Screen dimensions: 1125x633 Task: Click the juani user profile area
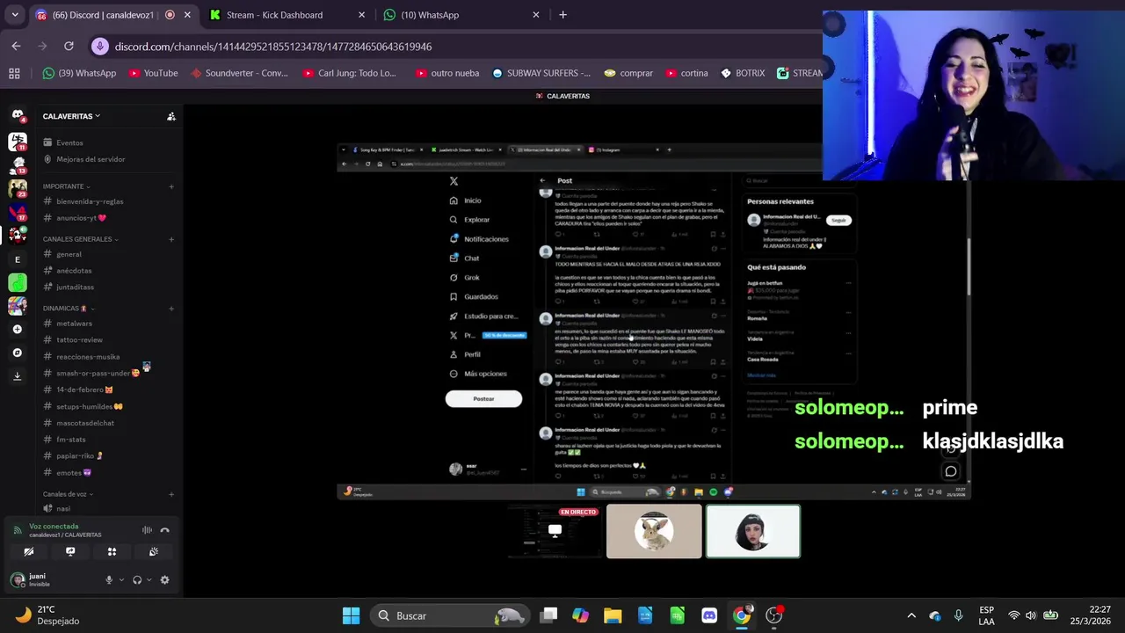(x=53, y=580)
